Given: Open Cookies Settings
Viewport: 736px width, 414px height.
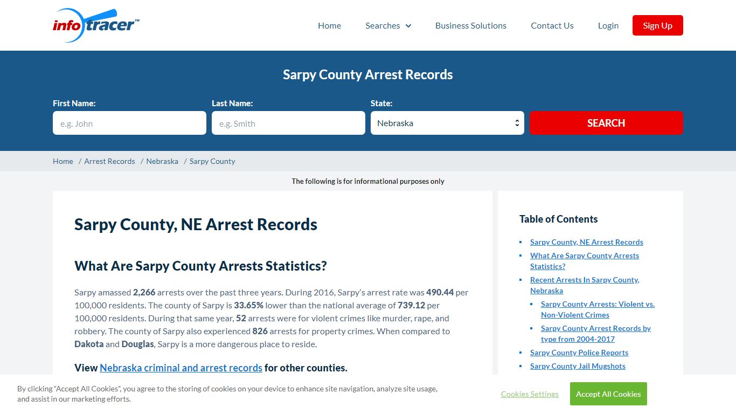Looking at the screenshot, I should [x=530, y=394].
